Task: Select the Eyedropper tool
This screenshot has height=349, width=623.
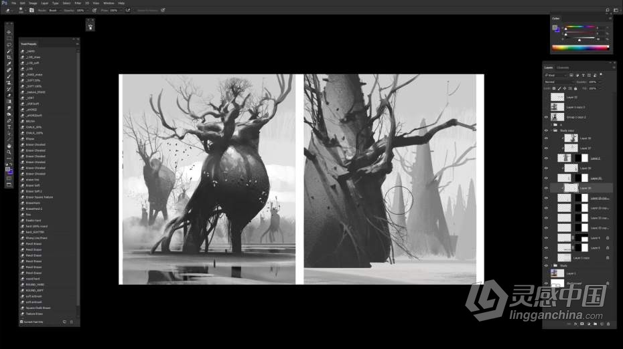Action: point(9,64)
